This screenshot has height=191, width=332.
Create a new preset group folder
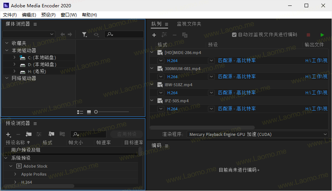point(29,134)
